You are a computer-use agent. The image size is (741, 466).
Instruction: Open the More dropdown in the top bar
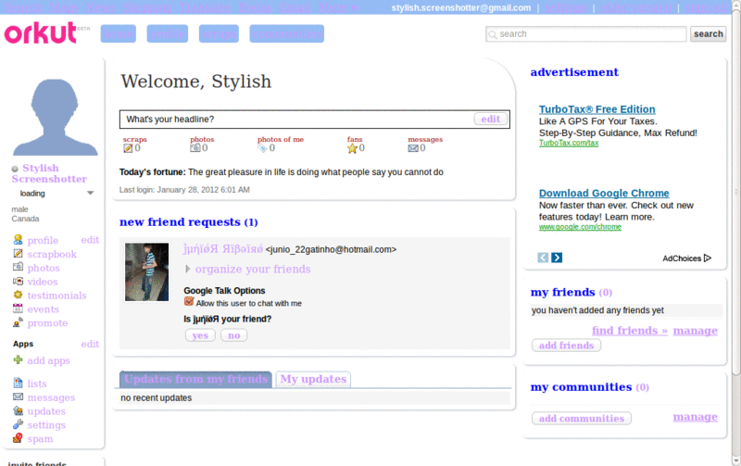point(338,7)
